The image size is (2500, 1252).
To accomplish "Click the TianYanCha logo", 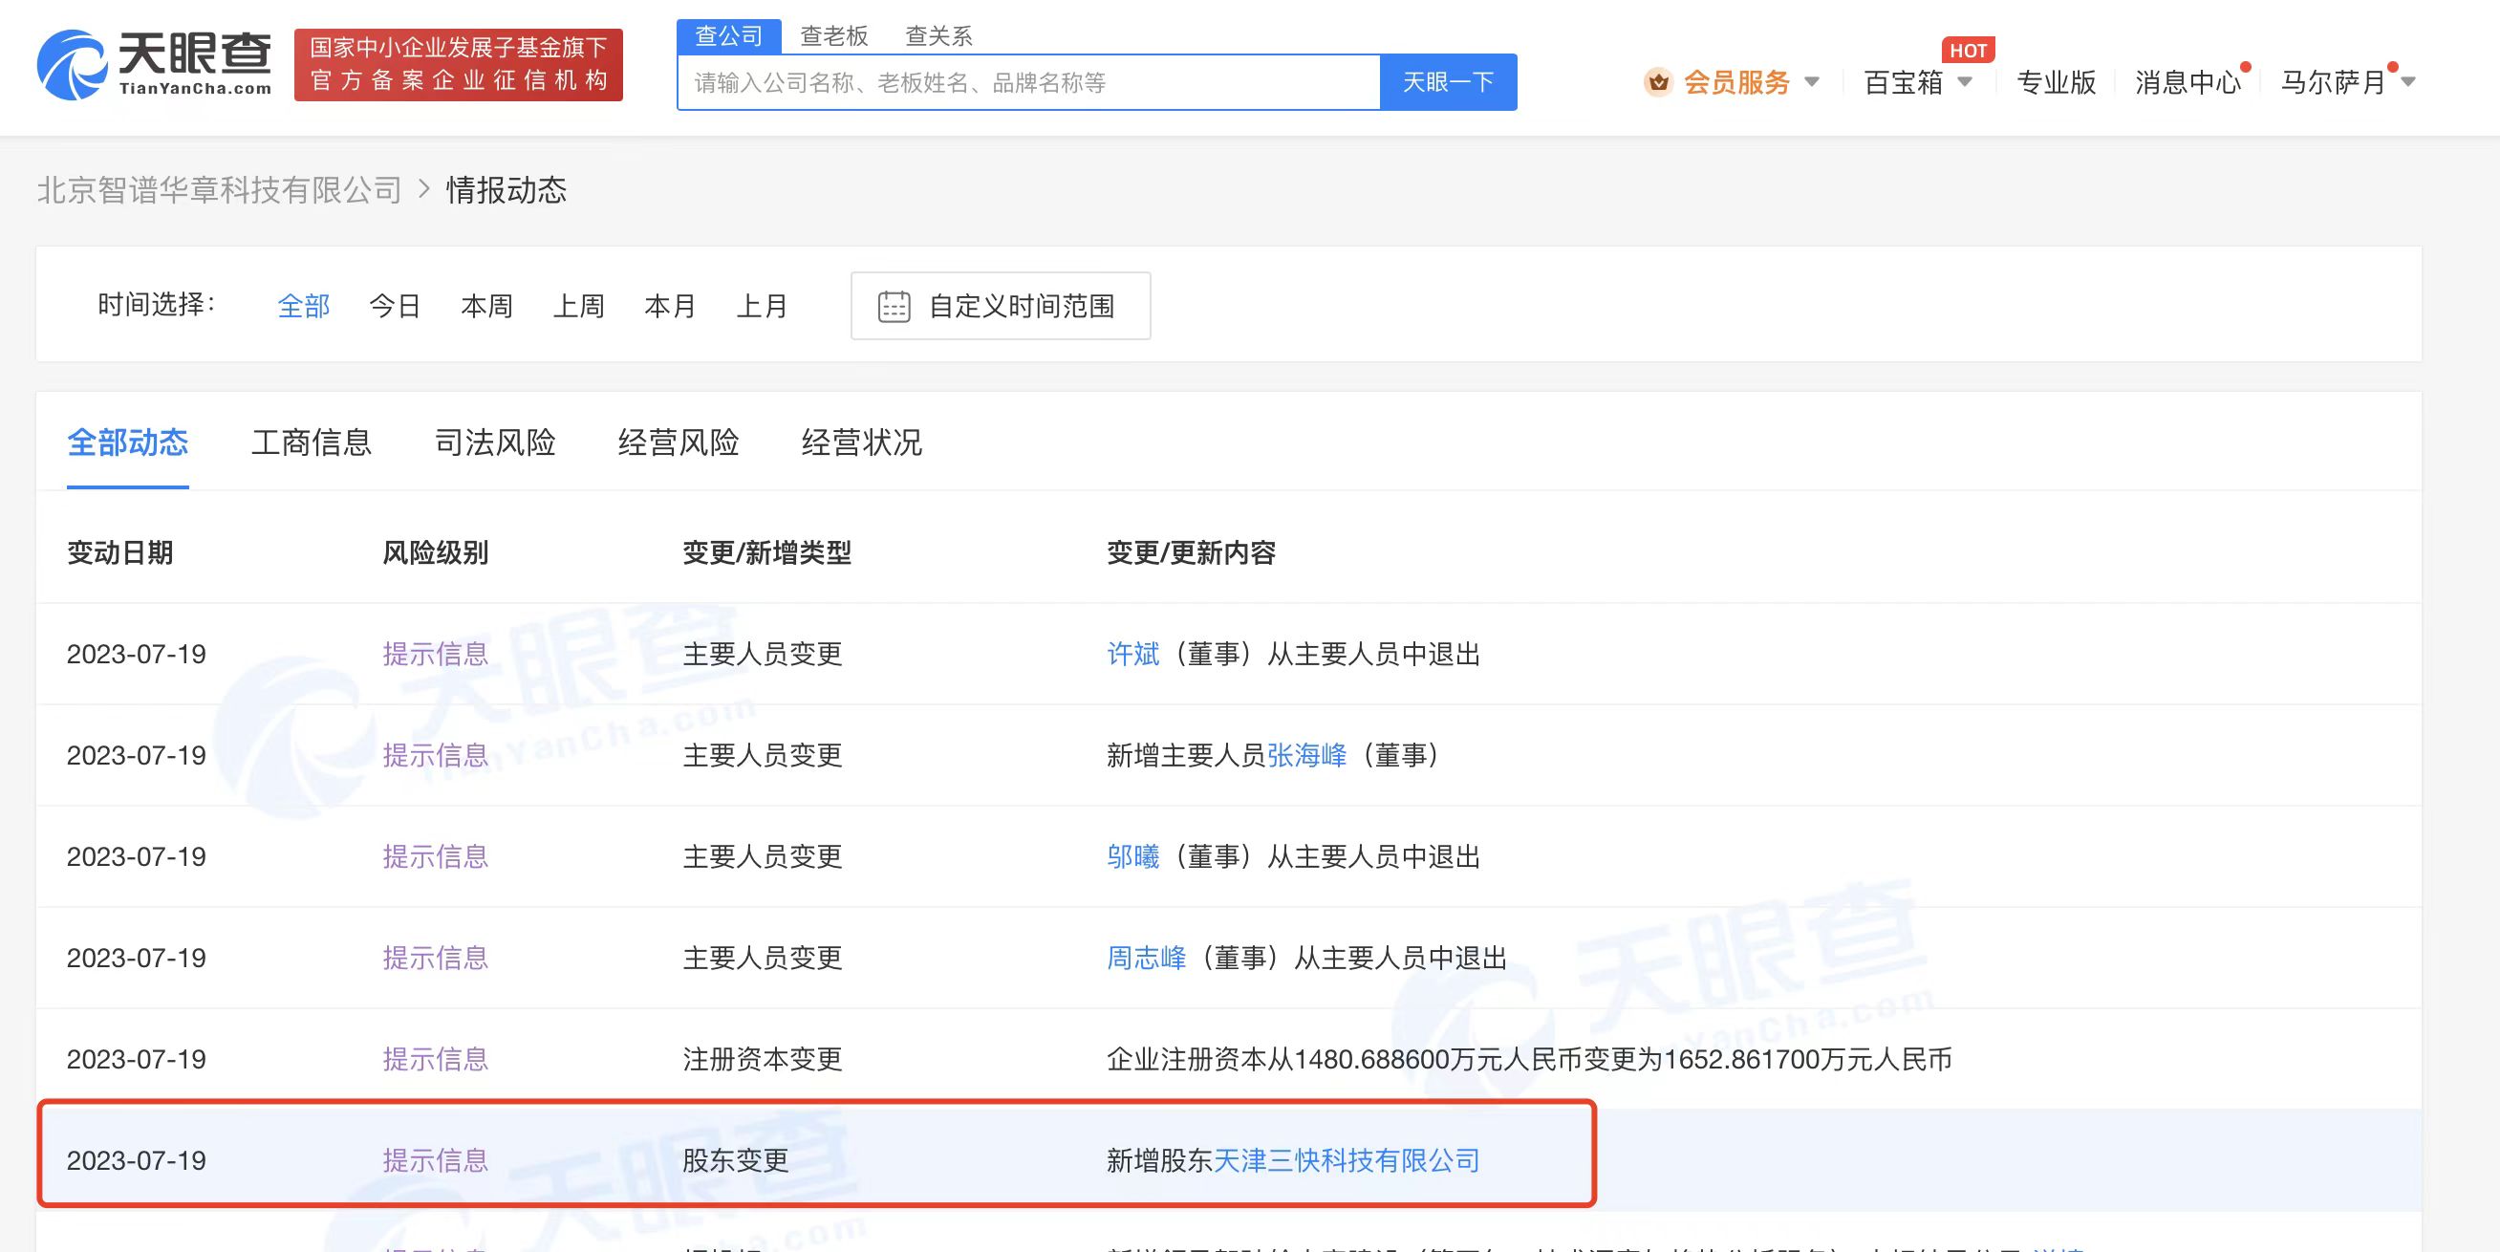I will (154, 64).
